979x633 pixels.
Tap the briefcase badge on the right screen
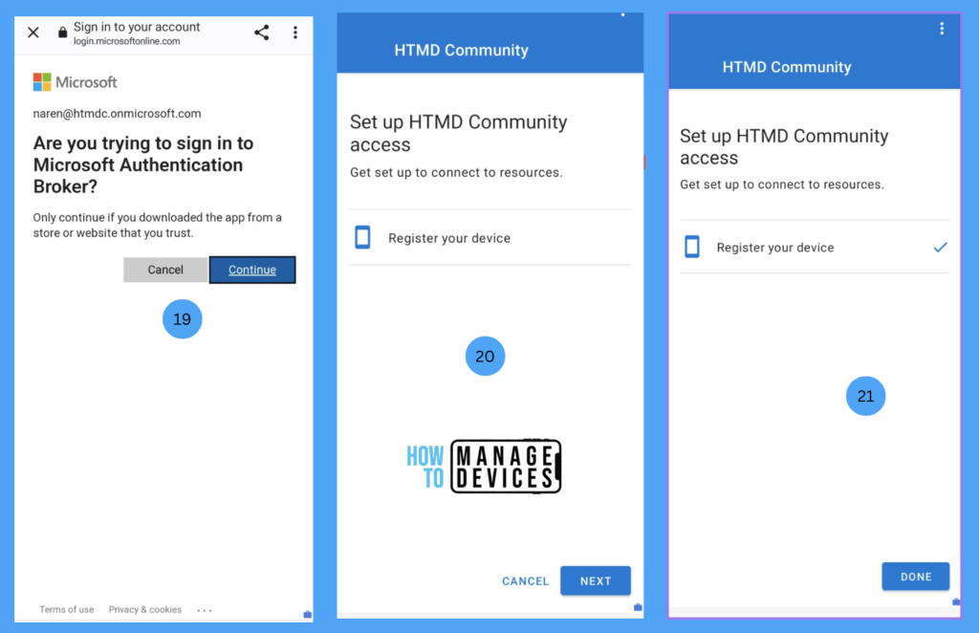956,601
